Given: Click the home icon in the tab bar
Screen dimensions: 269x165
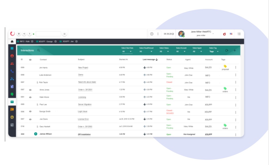Looking at the screenshot, I should click(12, 42).
